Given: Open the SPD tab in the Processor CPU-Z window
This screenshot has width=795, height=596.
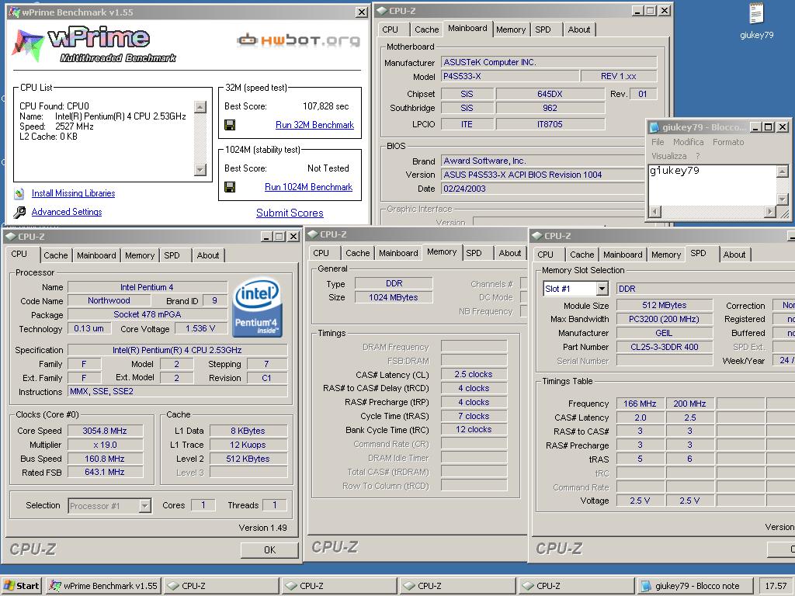Looking at the screenshot, I should click(x=172, y=255).
